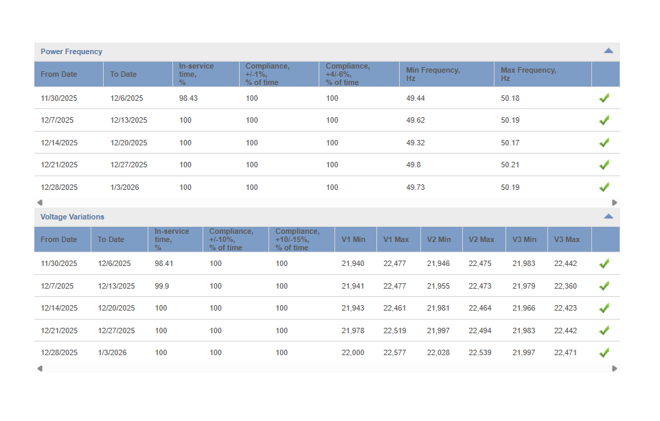The image size is (660, 421).
Task: Select in-service time value 98.43
Action: (188, 98)
